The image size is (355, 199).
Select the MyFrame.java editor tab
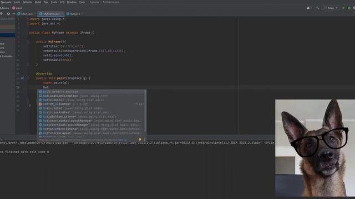50,14
